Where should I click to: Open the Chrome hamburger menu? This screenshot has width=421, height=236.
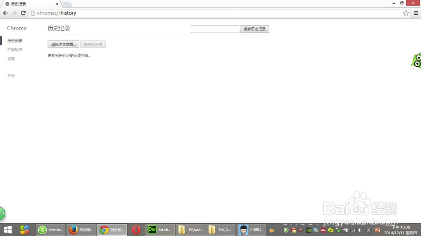pos(416,13)
